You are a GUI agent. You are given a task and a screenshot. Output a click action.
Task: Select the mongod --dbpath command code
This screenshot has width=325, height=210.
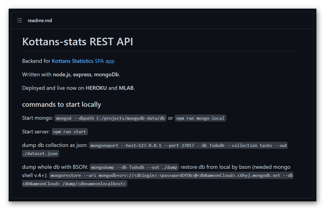[110, 118]
